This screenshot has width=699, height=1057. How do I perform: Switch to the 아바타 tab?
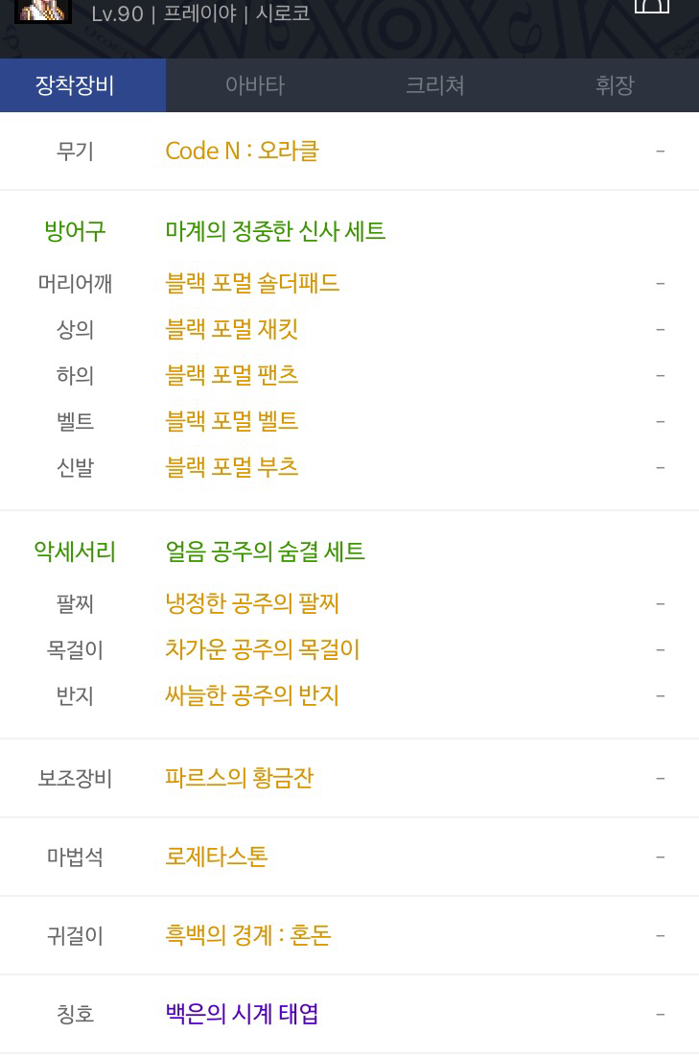coord(255,85)
